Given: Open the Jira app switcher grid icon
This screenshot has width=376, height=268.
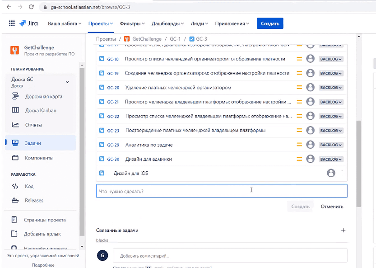Looking at the screenshot, I should tap(11, 23).
